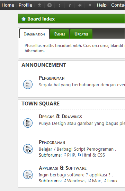Click the page icon before Linux subforum
The width and height of the screenshot is (125, 191).
point(105,181)
